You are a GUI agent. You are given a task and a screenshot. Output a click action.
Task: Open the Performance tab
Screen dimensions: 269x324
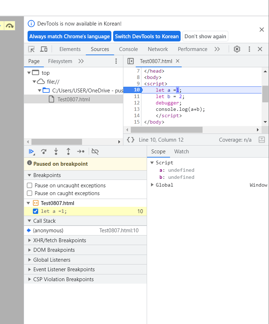pyautogui.click(x=192, y=49)
